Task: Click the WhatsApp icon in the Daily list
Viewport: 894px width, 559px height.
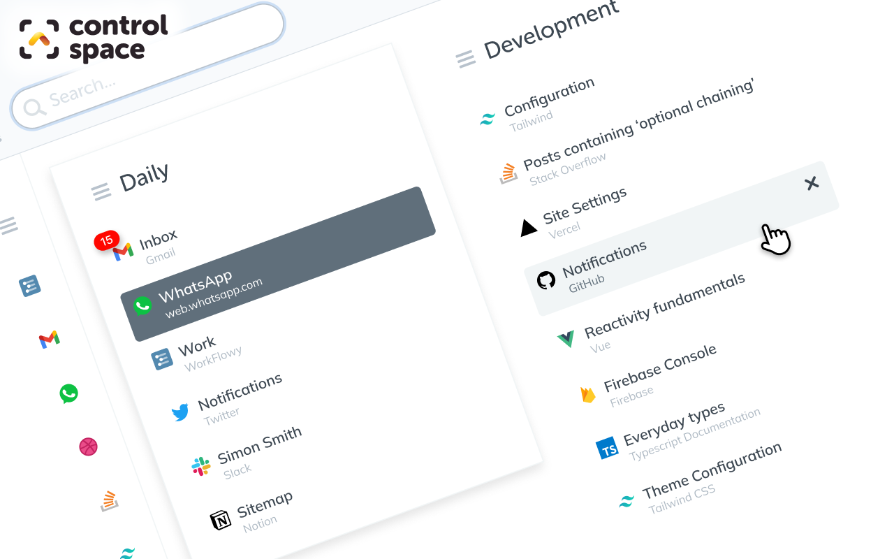Action: coord(142,305)
